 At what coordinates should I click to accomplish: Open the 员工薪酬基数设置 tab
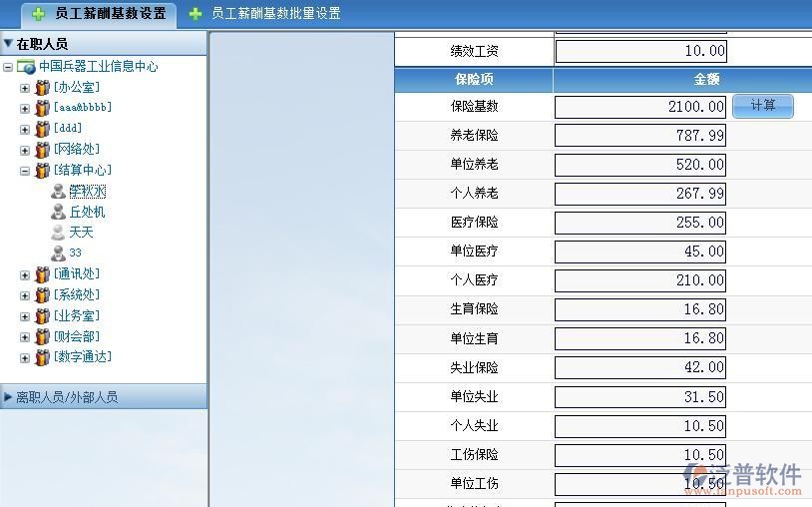99,14
